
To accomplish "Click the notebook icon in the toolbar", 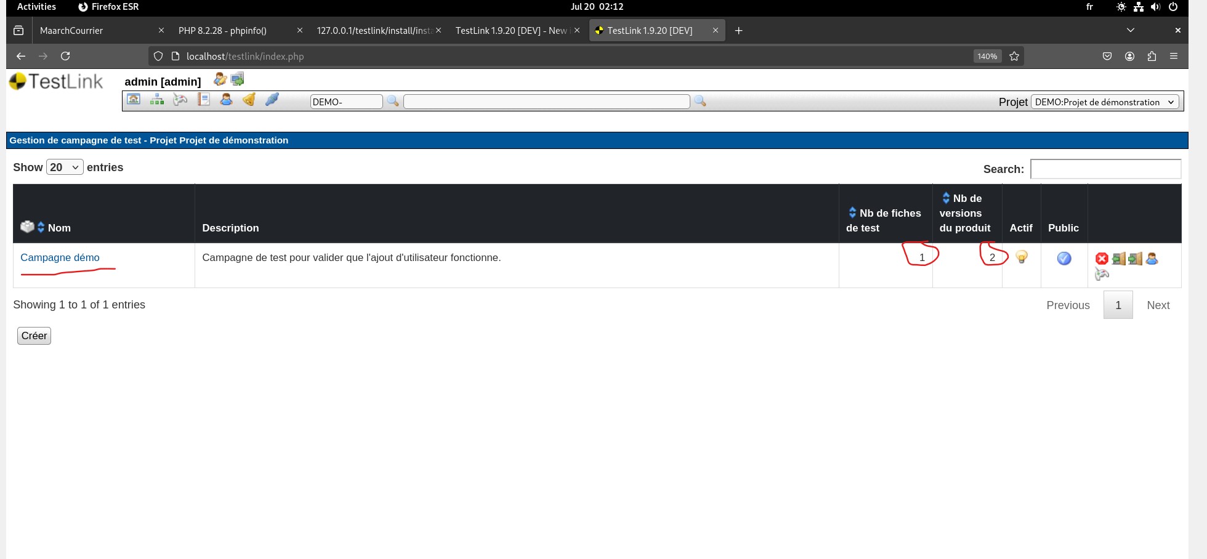I will click(x=204, y=100).
